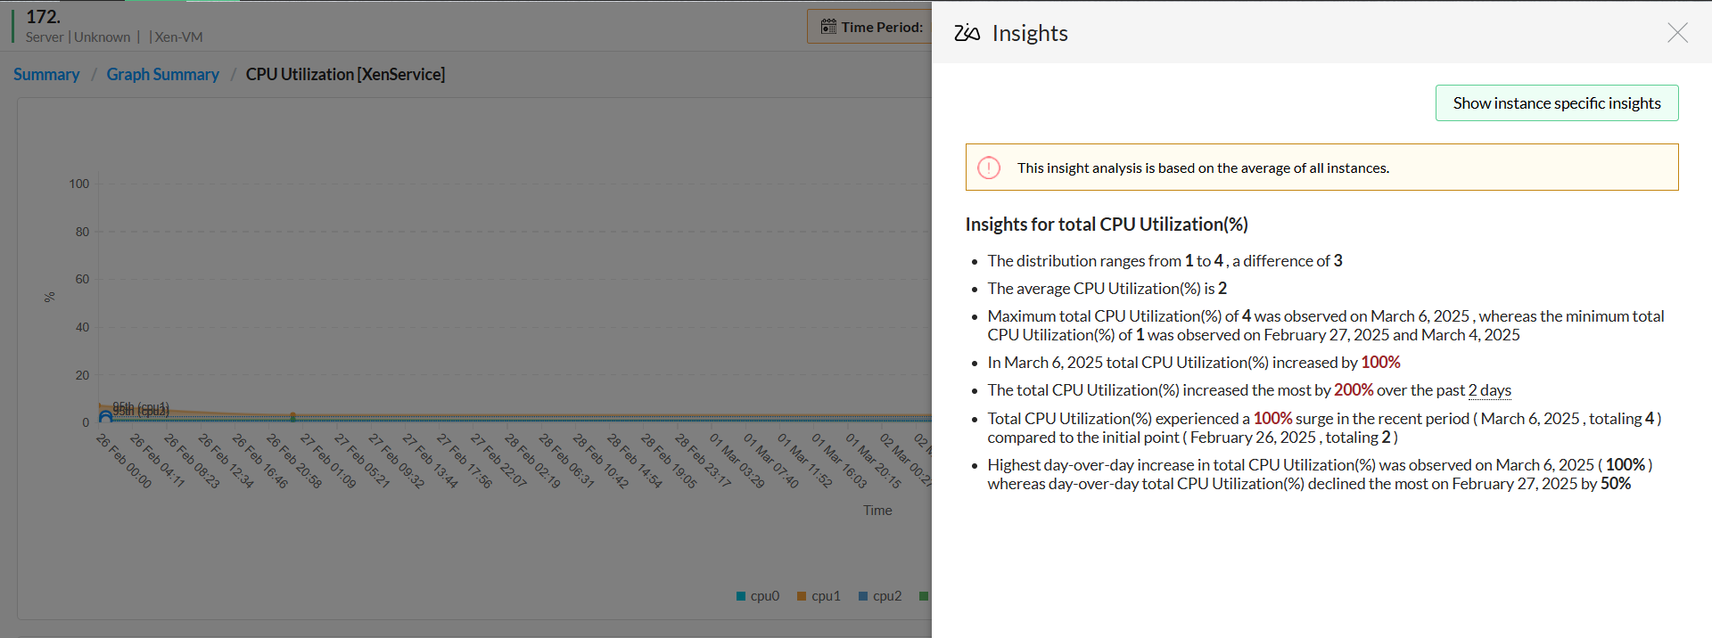This screenshot has width=1712, height=638.
Task: Click CPU Utilization [XenService] breadcrumb
Action: pos(345,75)
